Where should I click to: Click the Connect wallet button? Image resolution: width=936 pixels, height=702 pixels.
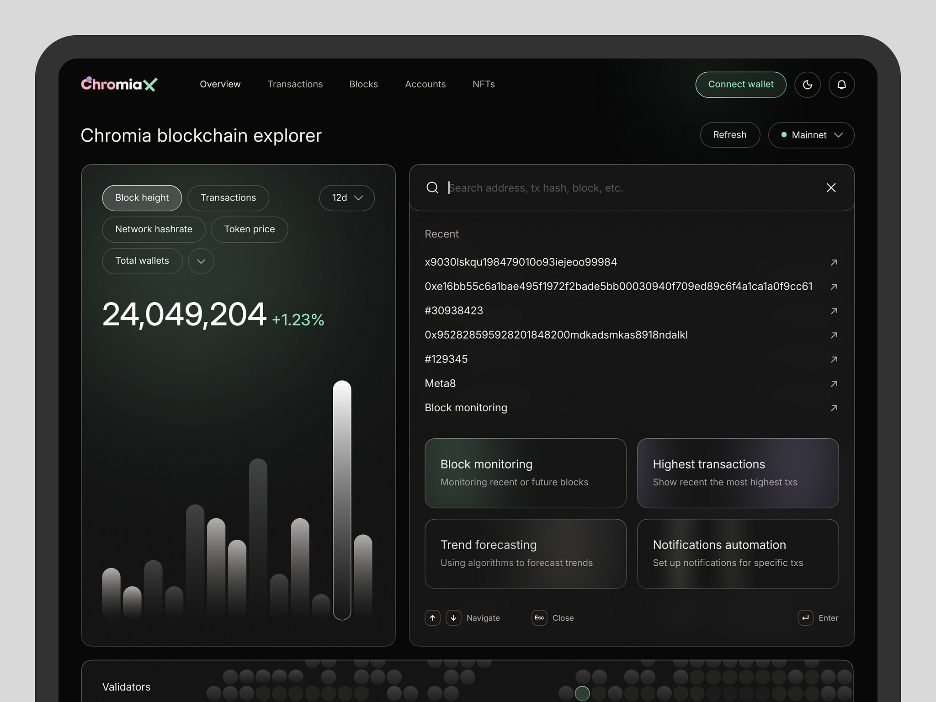pyautogui.click(x=740, y=84)
